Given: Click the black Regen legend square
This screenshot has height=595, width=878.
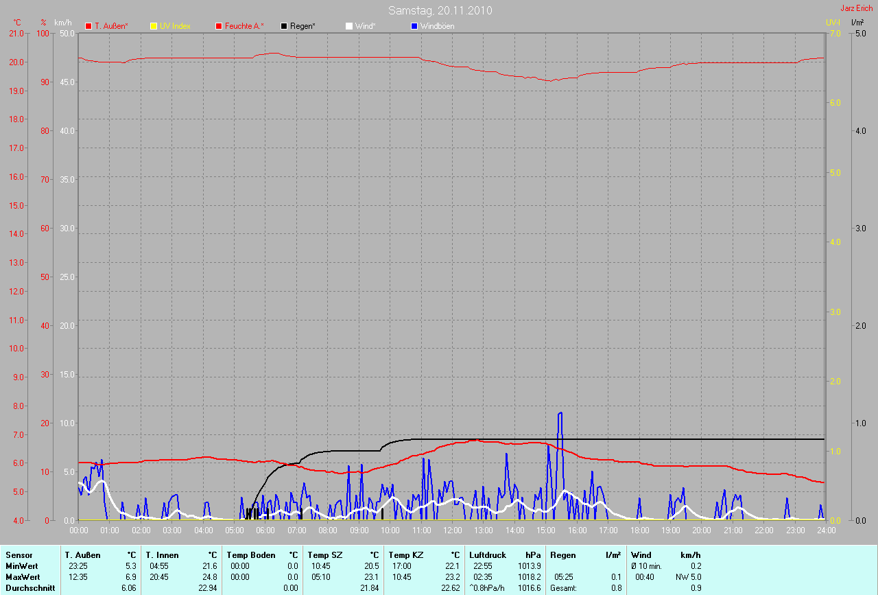Looking at the screenshot, I should (x=284, y=26).
